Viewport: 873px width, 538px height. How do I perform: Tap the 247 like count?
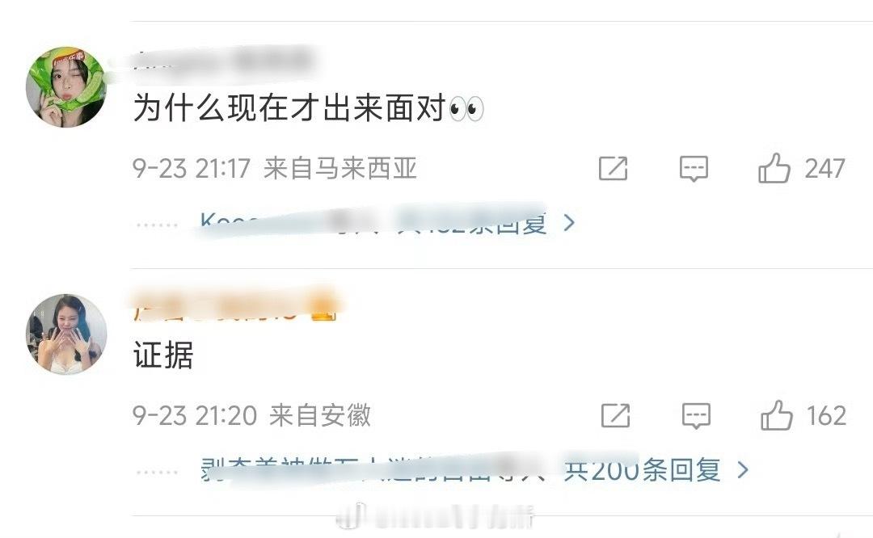[824, 169]
